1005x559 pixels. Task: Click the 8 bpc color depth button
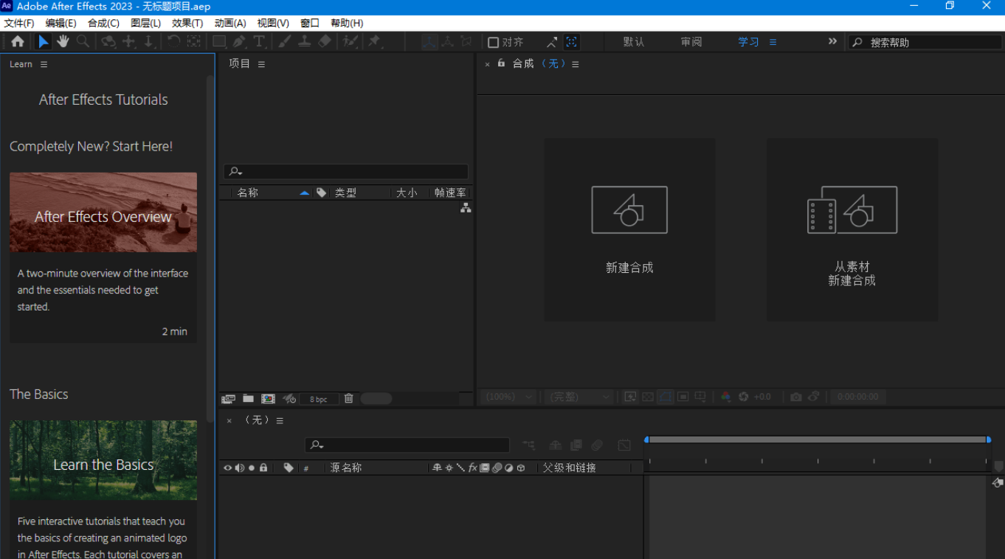pyautogui.click(x=319, y=399)
